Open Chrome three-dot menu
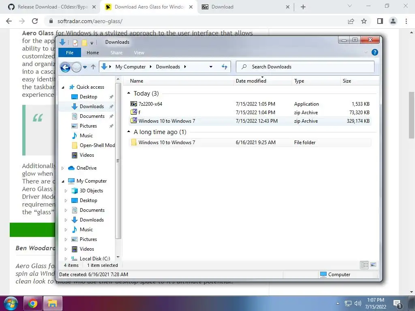Image resolution: width=415 pixels, height=311 pixels. point(406,21)
